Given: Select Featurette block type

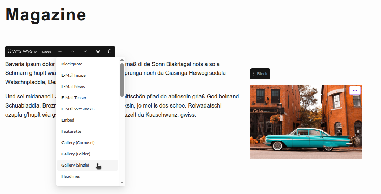Looking at the screenshot, I should (88, 131).
